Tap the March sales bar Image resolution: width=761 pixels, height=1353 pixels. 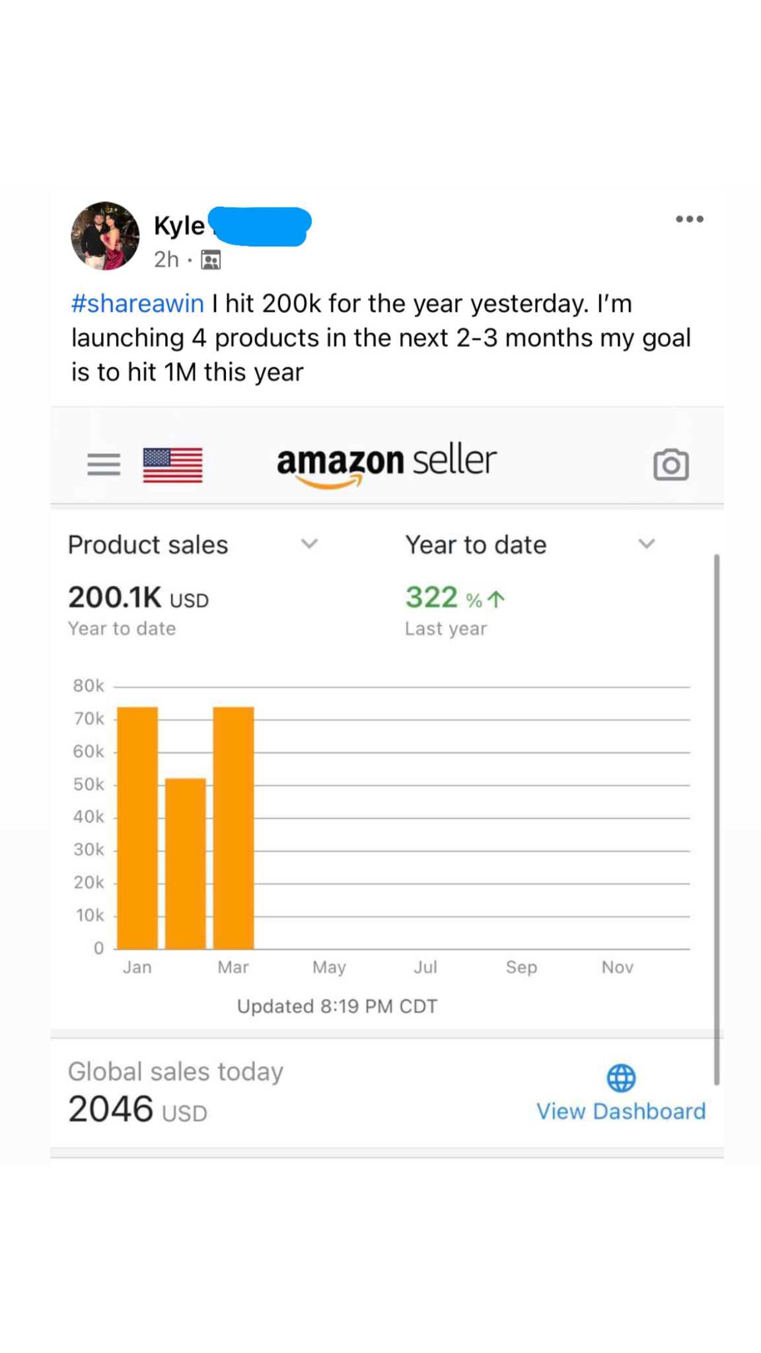(x=233, y=828)
